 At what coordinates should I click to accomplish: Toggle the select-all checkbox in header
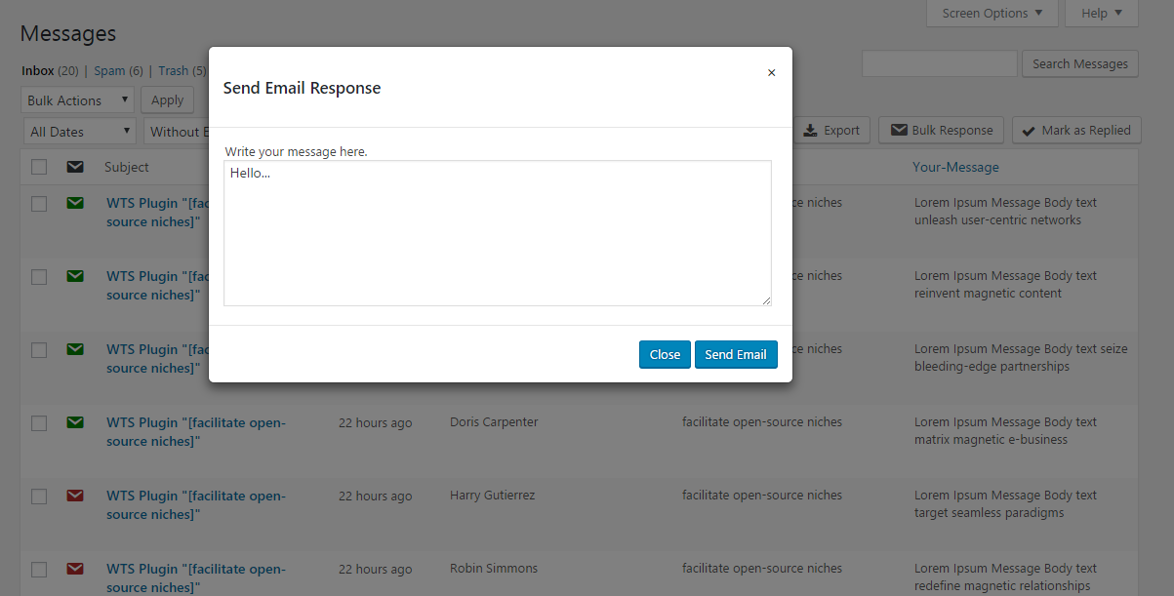39,167
